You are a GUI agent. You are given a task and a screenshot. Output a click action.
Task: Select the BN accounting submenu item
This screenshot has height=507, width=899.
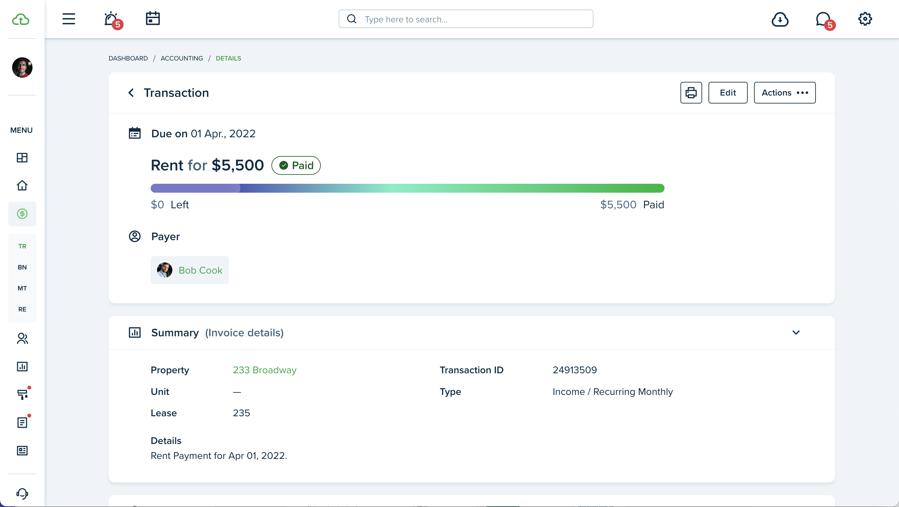click(22, 267)
